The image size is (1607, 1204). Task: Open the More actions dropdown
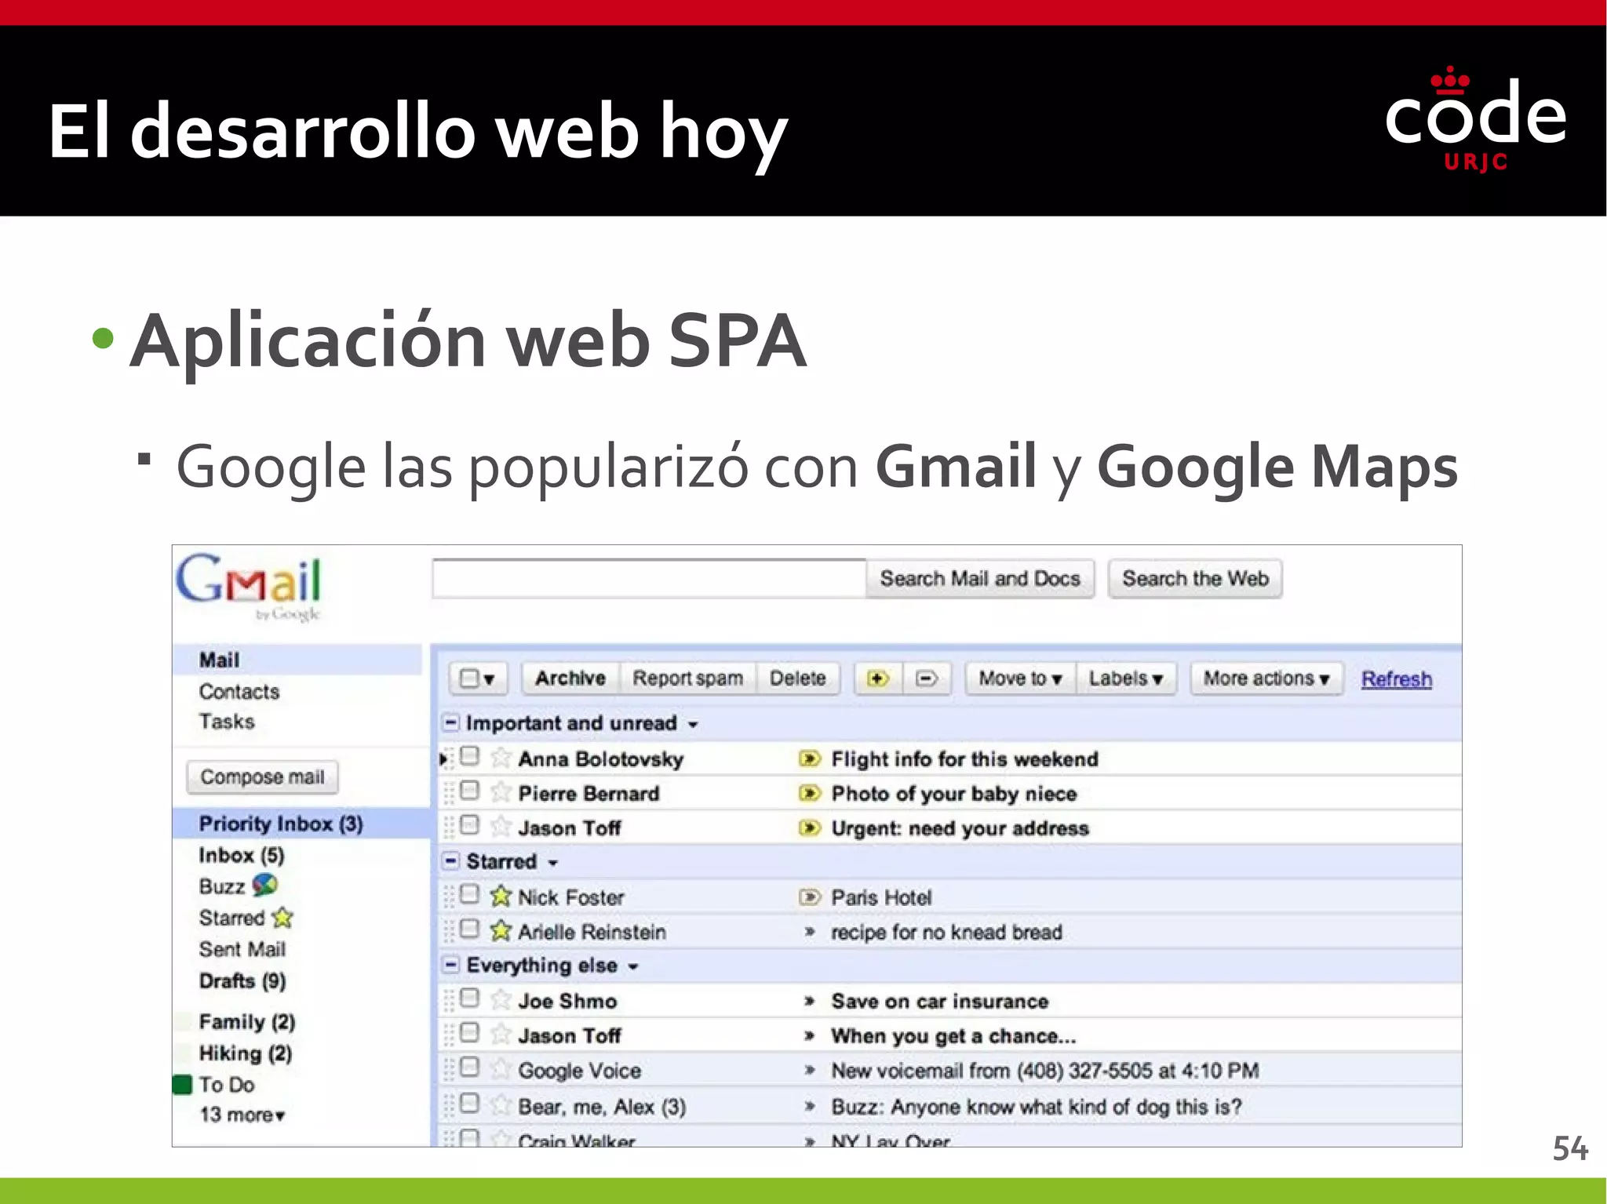click(1266, 678)
